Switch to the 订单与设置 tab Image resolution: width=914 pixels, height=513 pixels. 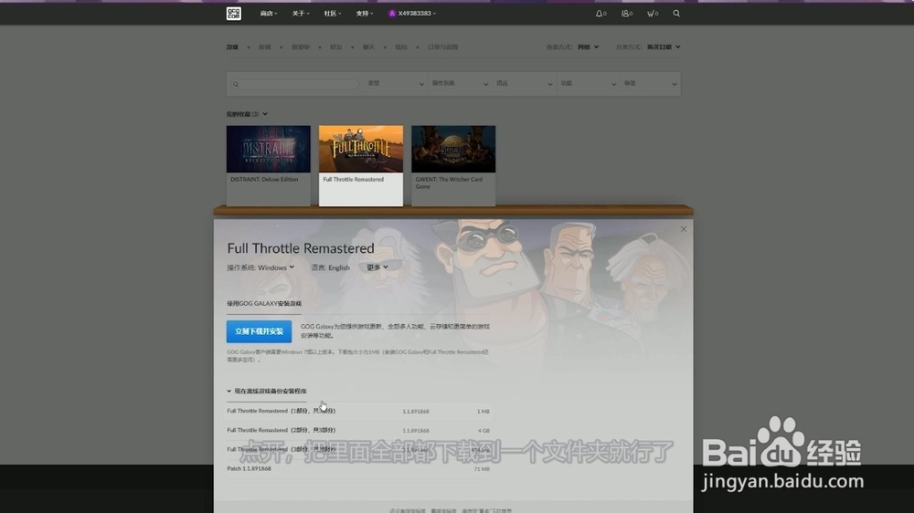(443, 47)
